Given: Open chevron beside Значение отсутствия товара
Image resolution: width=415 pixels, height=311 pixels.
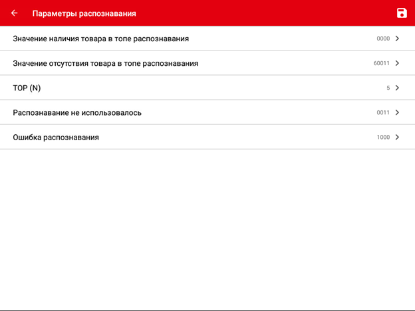Looking at the screenshot, I should (x=397, y=63).
